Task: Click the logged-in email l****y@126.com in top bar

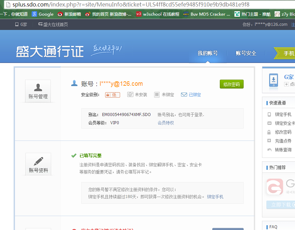Action: coord(271,24)
